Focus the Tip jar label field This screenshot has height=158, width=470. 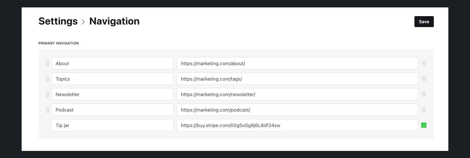(x=112, y=125)
